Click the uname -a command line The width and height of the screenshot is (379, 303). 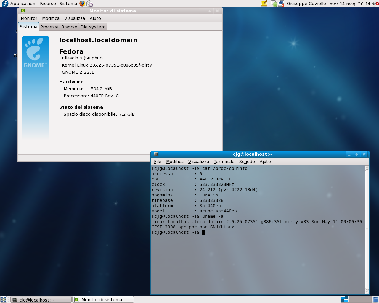pos(187,216)
